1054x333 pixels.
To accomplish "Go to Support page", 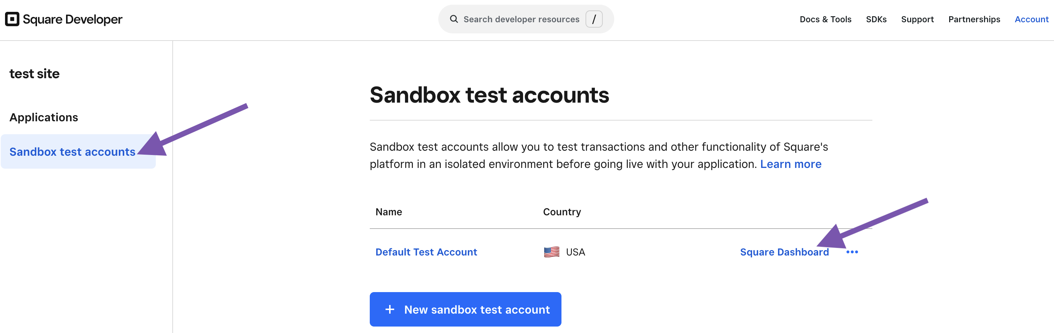I will [x=917, y=19].
